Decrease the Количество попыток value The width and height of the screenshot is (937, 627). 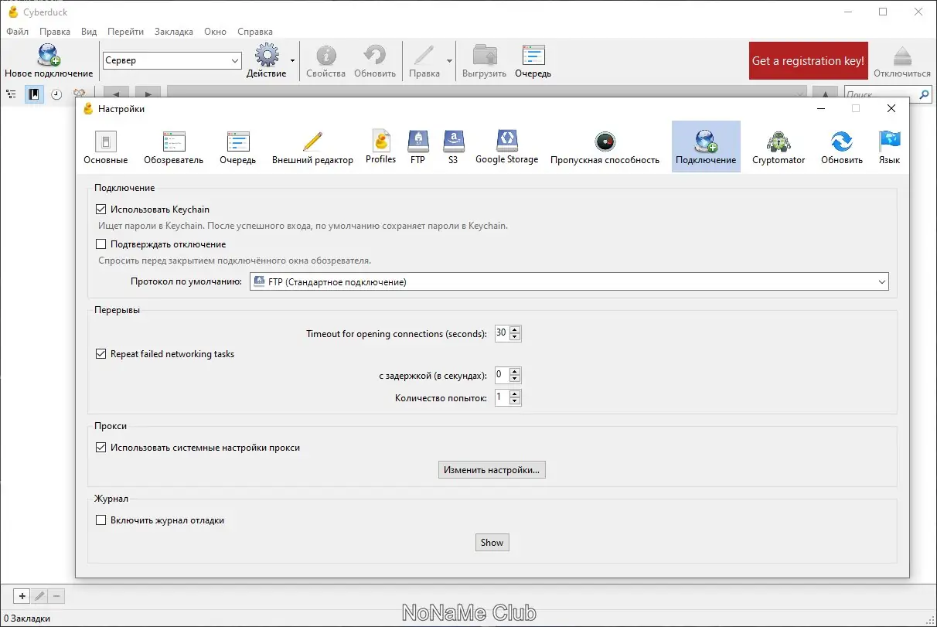point(516,402)
